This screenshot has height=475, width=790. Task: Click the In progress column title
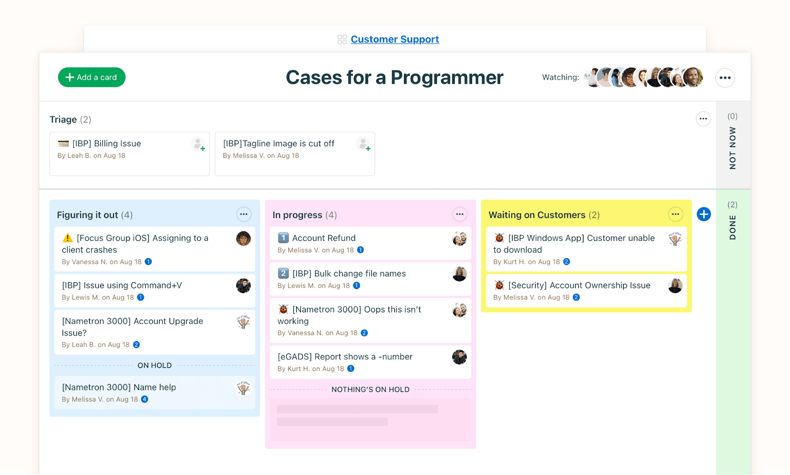pyautogui.click(x=297, y=215)
